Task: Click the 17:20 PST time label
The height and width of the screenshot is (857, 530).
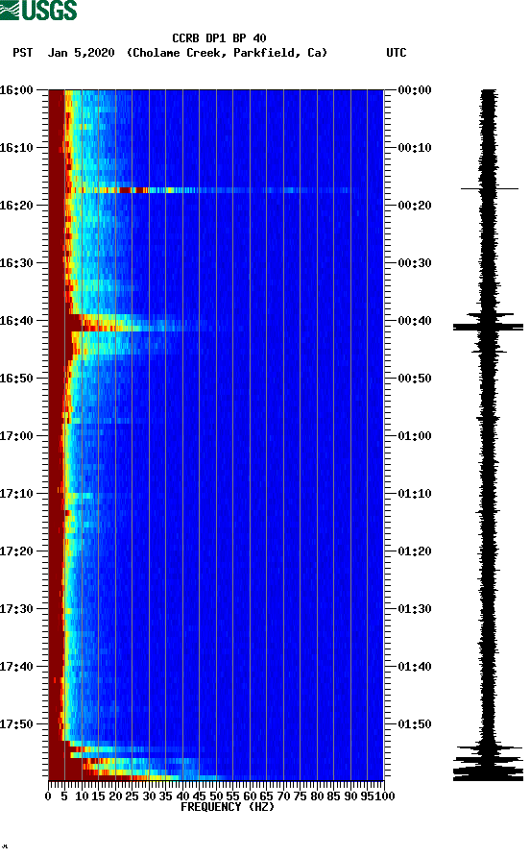Action: [16, 551]
